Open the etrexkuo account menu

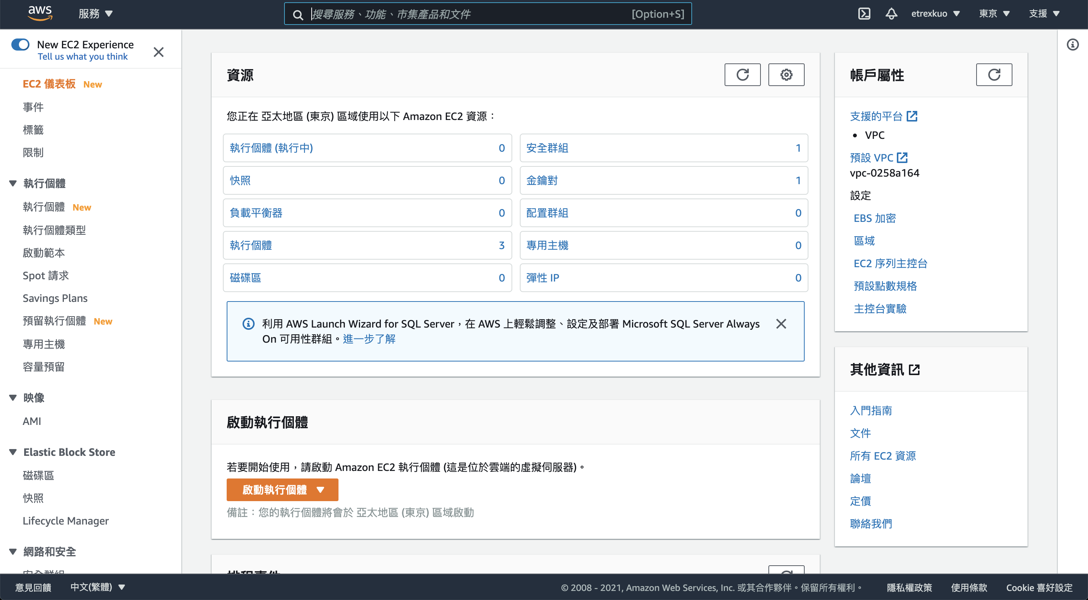coord(935,14)
